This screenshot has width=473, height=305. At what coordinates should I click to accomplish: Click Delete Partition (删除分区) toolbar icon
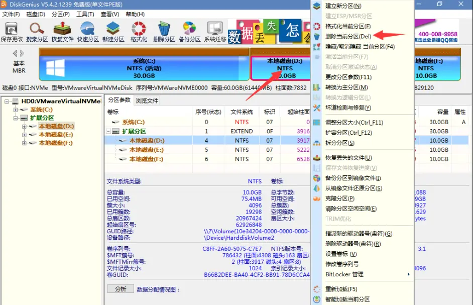164,32
